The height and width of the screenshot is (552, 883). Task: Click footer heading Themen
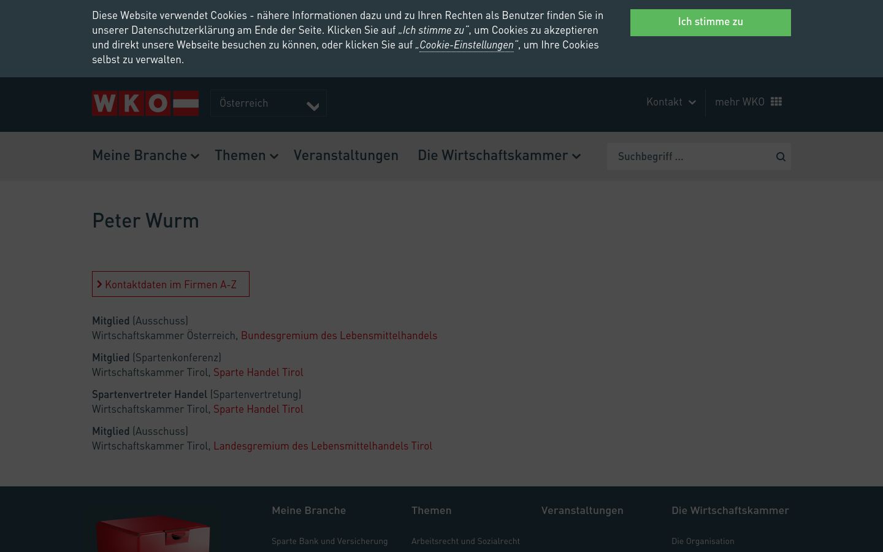pos(431,510)
